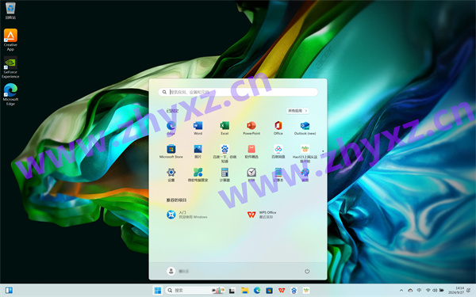476x297 pixels.
Task: Launch WPS Office from the taskbar
Action: [282, 291]
